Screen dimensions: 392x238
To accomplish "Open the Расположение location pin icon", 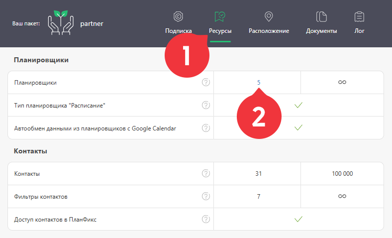I will pos(269,17).
